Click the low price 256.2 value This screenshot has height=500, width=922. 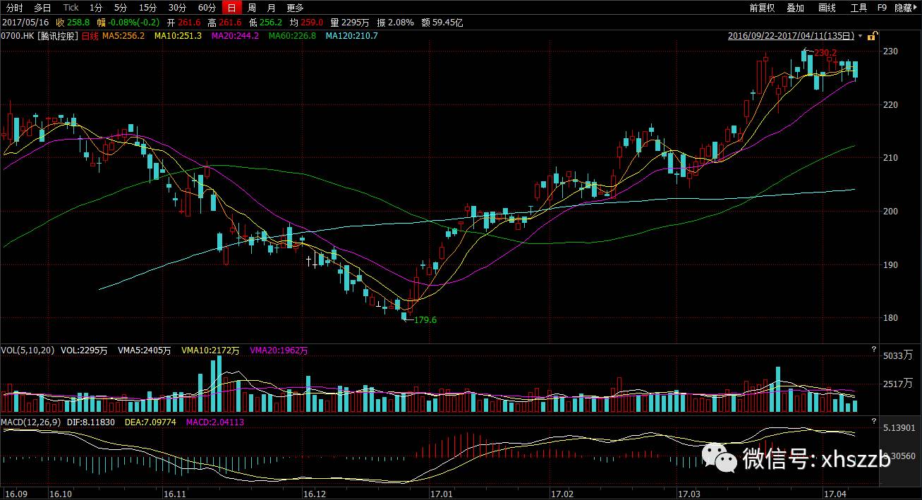tap(272, 22)
